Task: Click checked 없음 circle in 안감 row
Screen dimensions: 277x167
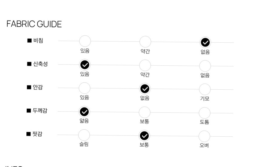Action: point(145,88)
